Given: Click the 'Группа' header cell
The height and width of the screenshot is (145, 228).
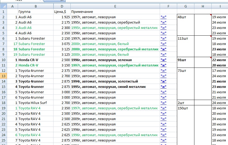Looking at the screenshot, I should tap(35, 12).
